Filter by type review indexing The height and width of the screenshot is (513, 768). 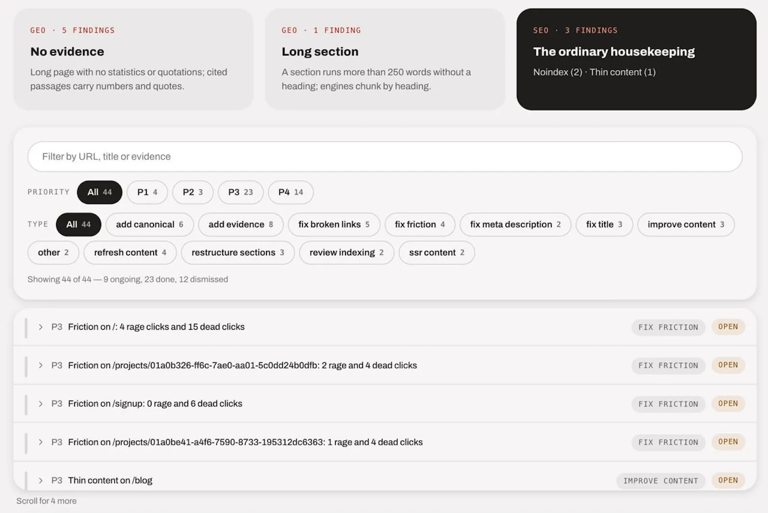point(347,252)
